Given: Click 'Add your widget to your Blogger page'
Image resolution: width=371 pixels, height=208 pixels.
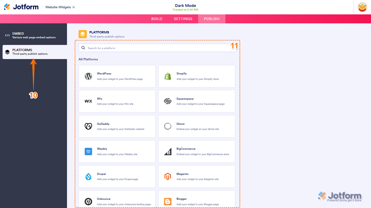Looking at the screenshot, I should [198, 204].
